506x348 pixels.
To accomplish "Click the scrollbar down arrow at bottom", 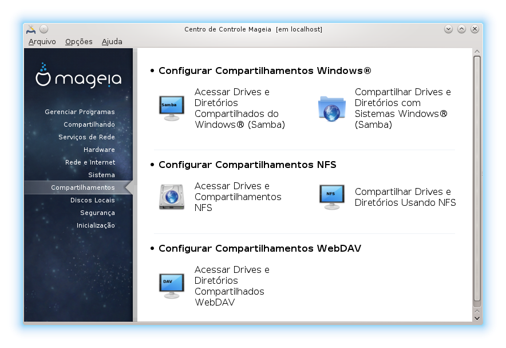I will click(477, 318).
